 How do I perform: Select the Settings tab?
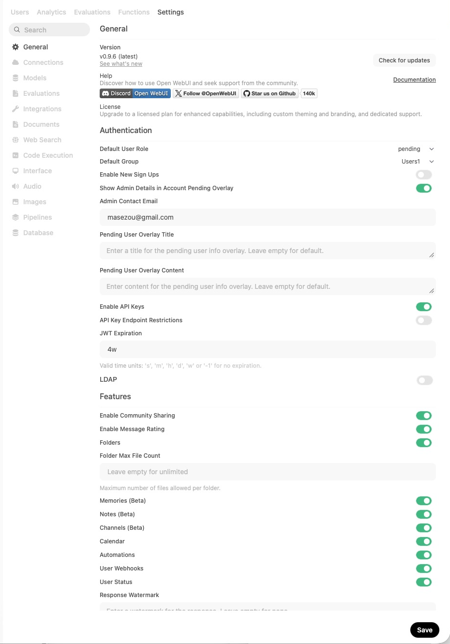pos(171,12)
